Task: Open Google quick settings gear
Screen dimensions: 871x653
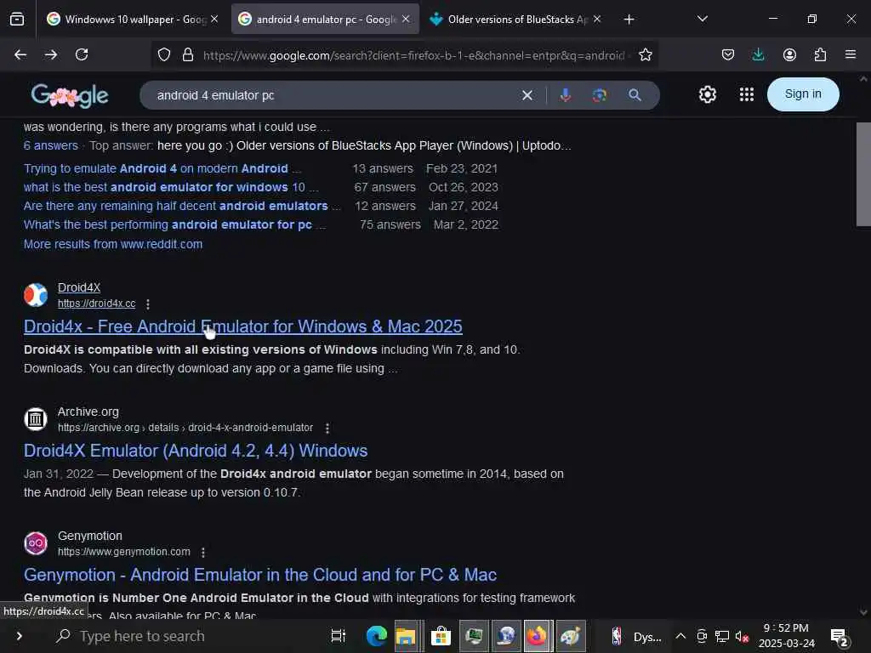Action: point(707,94)
